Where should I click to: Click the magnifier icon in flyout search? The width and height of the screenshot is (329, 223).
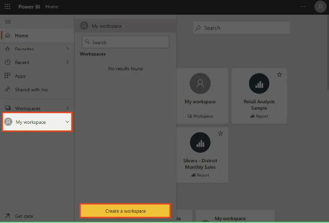[88, 42]
